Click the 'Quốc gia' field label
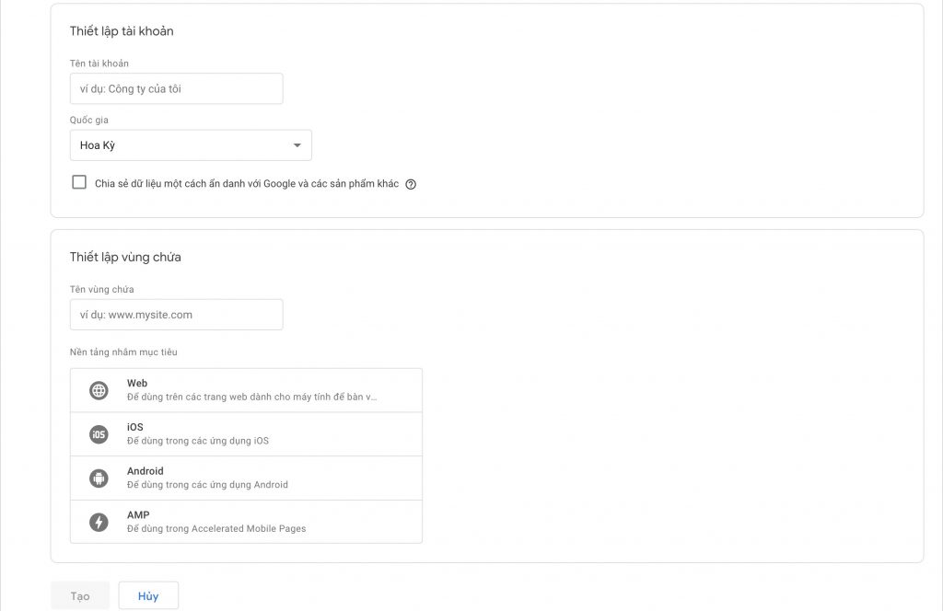 click(89, 121)
